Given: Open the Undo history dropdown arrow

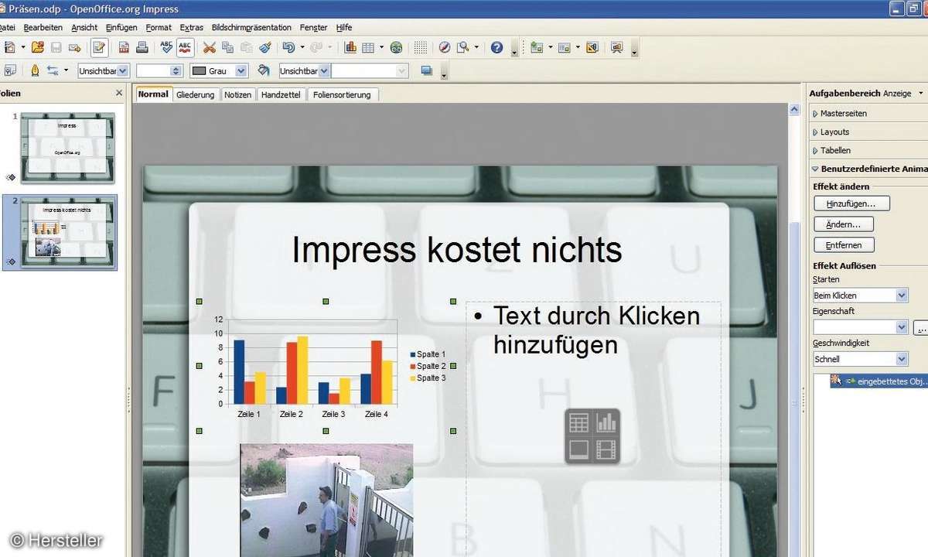Looking at the screenshot, I should tap(302, 47).
